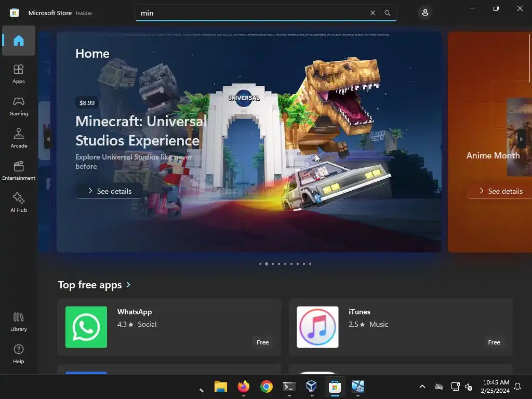
Task: Open the taskbar clock and date
Action: point(495,387)
